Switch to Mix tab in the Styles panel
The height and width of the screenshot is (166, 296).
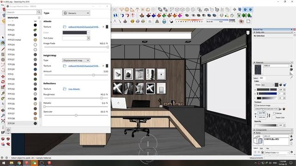(267, 148)
